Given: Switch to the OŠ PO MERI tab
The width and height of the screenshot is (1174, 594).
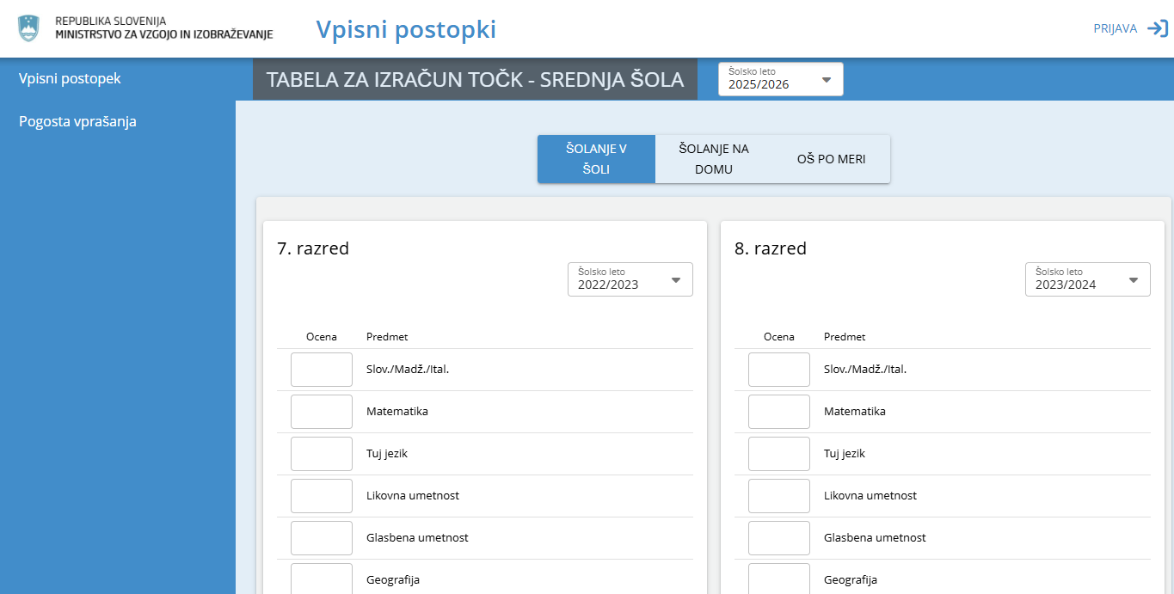Looking at the screenshot, I should pos(831,159).
